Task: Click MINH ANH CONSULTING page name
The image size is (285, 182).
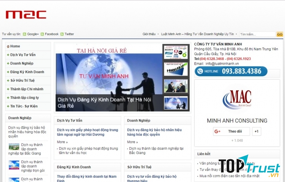Action: [x=237, y=121]
